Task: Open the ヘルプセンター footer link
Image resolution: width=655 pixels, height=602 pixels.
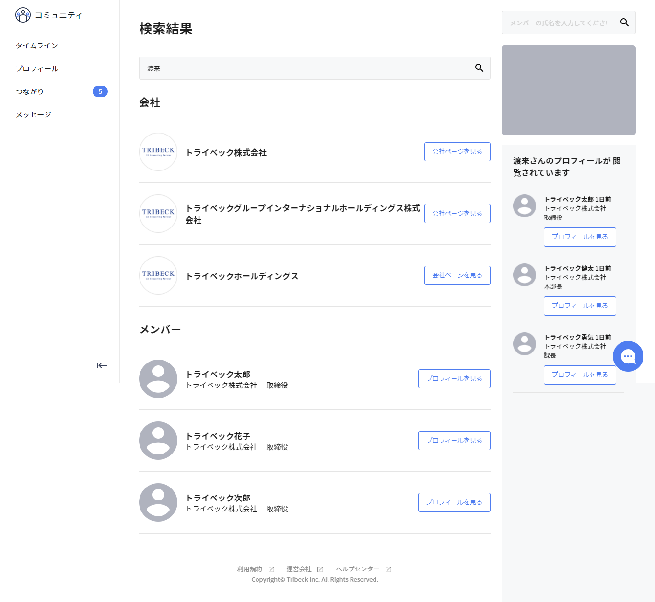Action: (x=358, y=569)
